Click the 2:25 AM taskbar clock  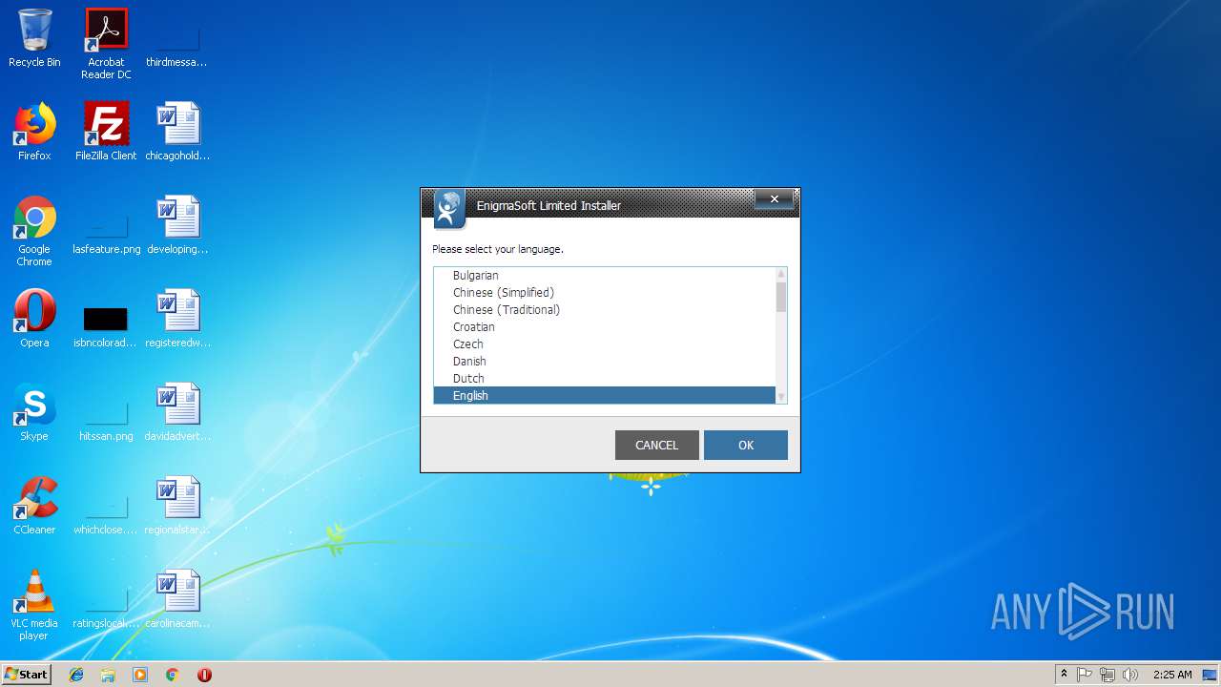[x=1172, y=675]
